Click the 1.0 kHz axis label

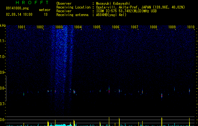pyautogui.click(x=3, y=57)
